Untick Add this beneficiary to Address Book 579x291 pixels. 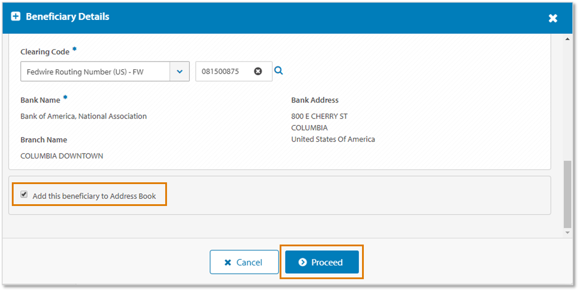point(24,195)
